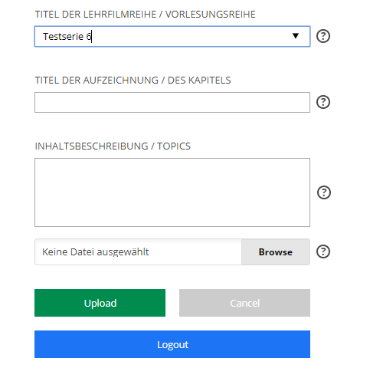
Task: Open file chooser with the Browse button
Action: click(x=276, y=251)
